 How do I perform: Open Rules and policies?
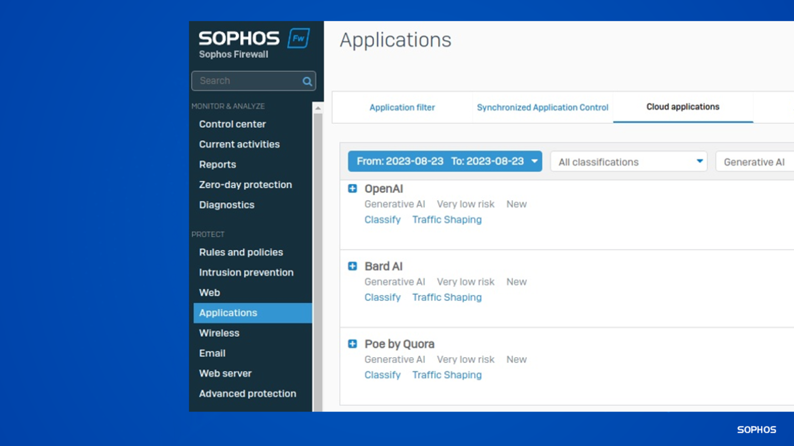pos(241,252)
